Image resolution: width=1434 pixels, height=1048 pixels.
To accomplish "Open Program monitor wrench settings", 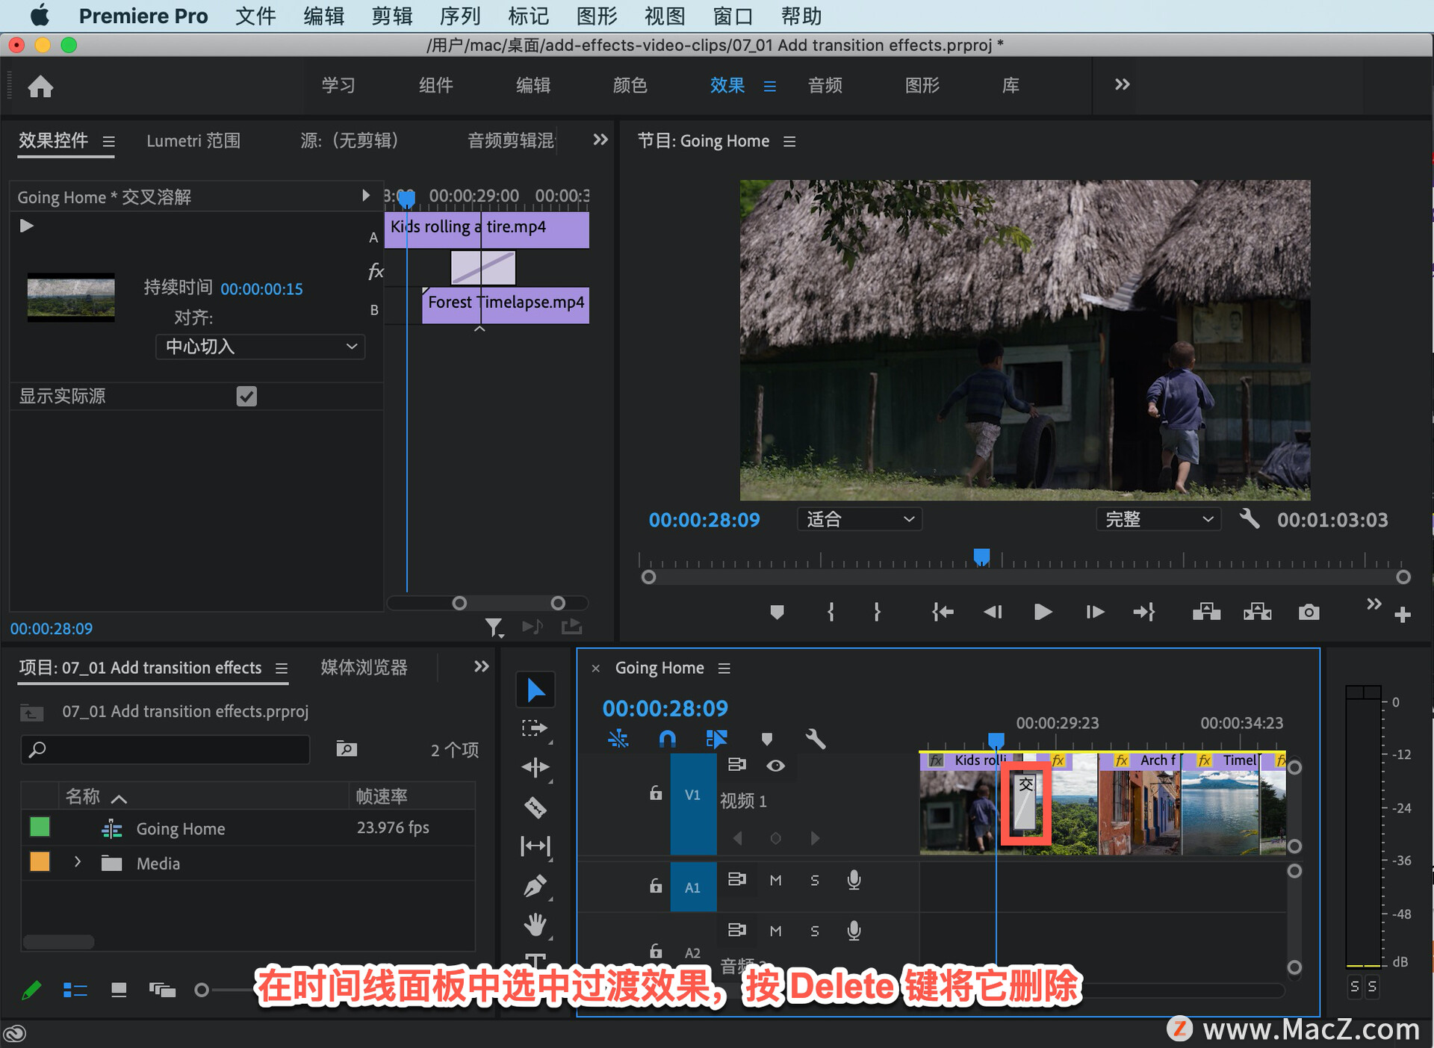I will (x=1249, y=519).
